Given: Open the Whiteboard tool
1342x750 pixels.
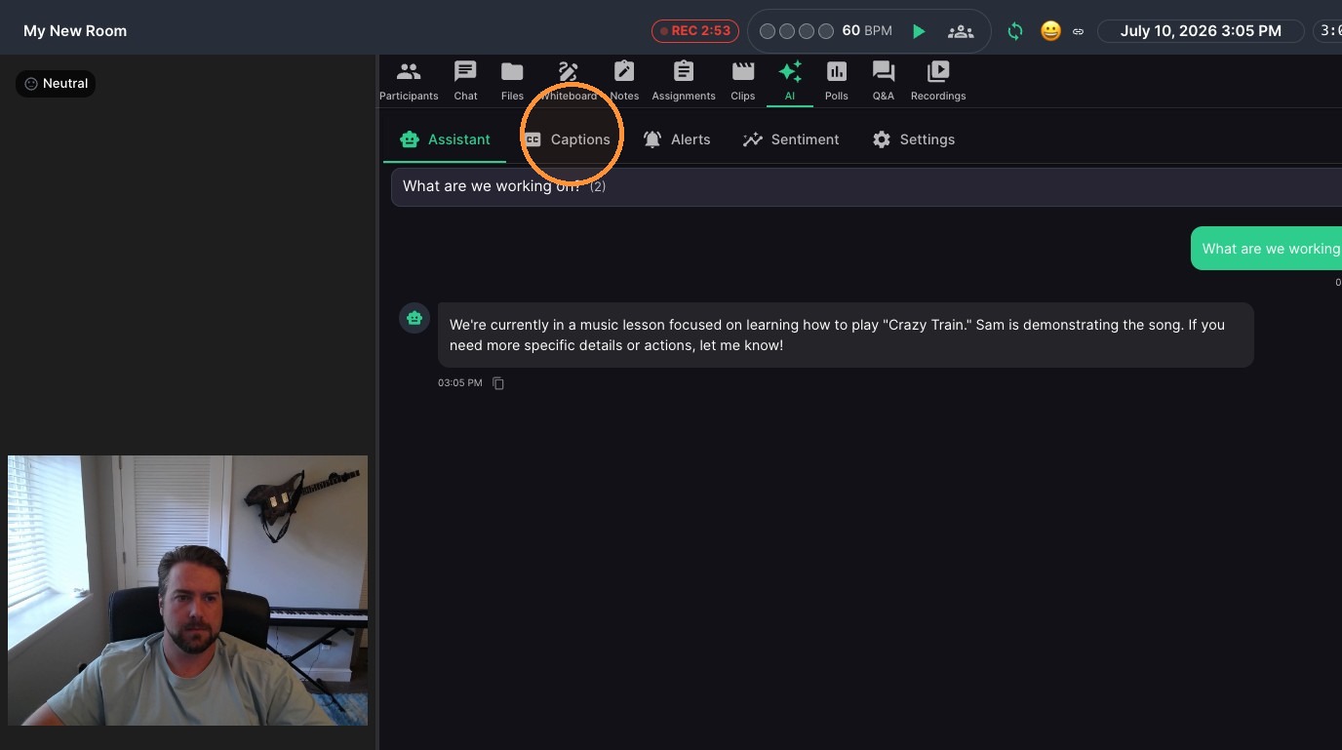Looking at the screenshot, I should 569,81.
